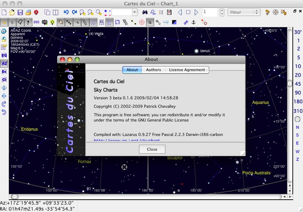Open the empty field-of-view combo box arrow
Image resolution: width=303 pixels, height=212 pixels.
click(x=135, y=12)
